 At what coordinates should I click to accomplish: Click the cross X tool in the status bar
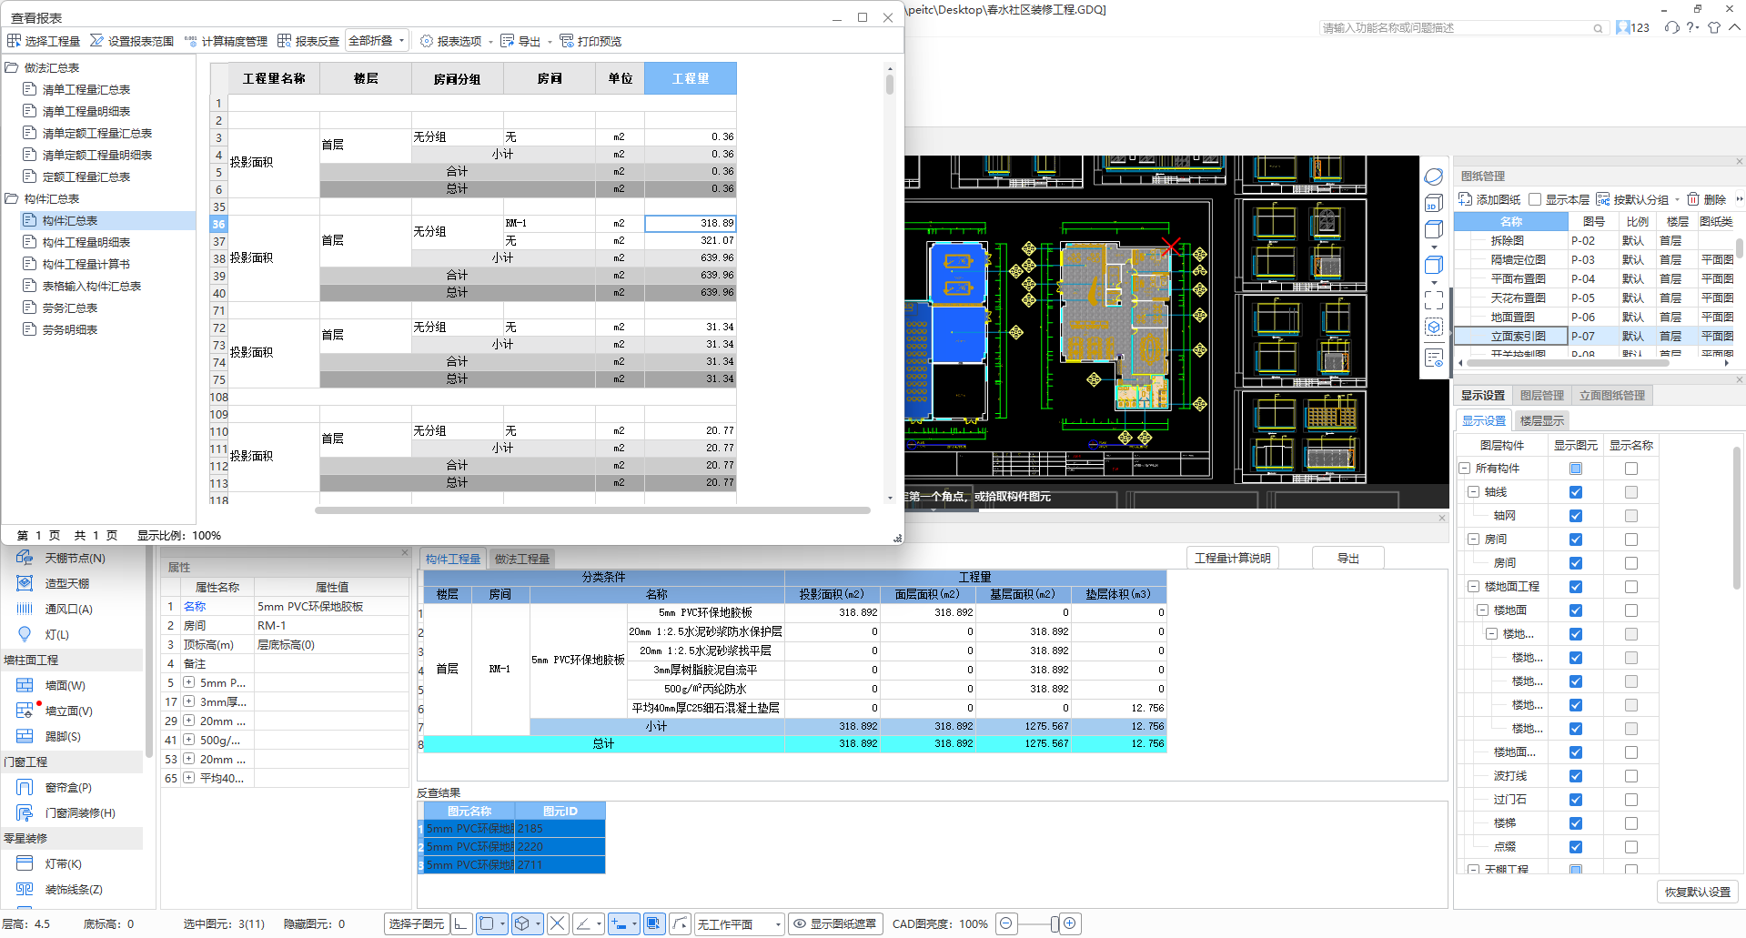(558, 923)
